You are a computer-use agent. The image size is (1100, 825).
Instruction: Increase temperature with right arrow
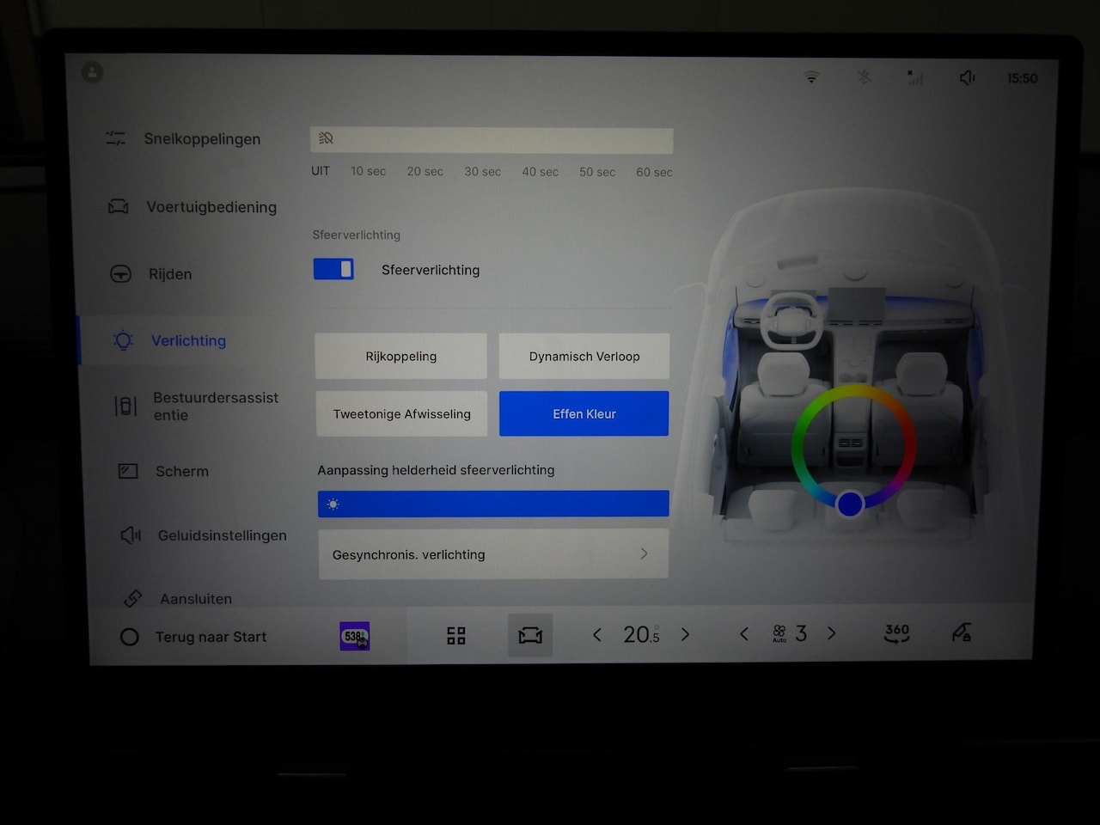[x=685, y=634]
